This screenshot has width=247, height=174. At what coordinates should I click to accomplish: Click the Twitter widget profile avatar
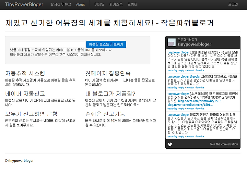pyautogui.click(x=172, y=42)
